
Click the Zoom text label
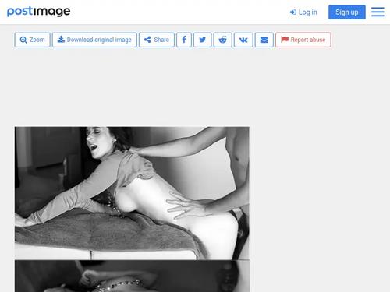tap(37, 40)
